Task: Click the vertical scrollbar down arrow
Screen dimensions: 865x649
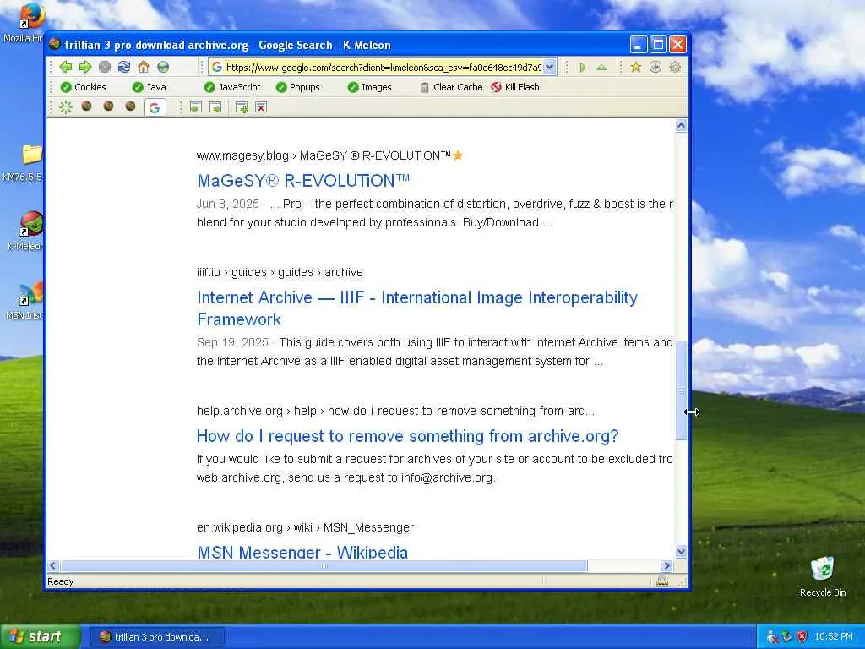Action: tap(682, 551)
